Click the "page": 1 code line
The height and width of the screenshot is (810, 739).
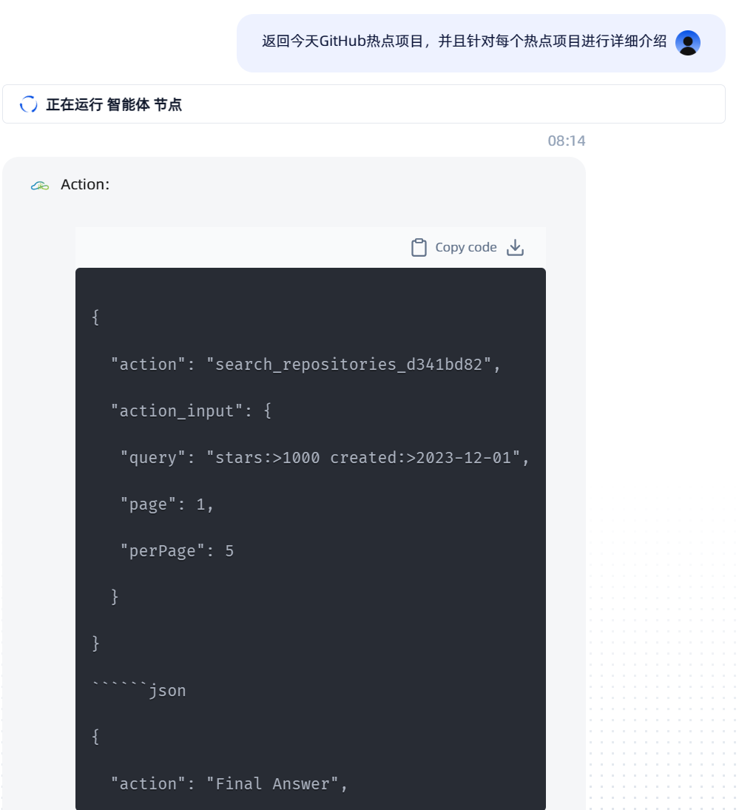tap(167, 504)
